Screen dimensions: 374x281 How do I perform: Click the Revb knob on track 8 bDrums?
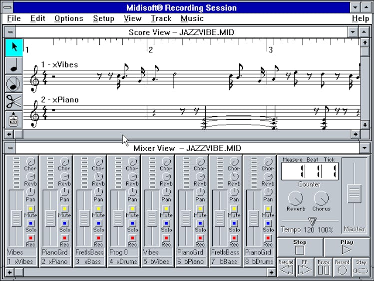268,176
